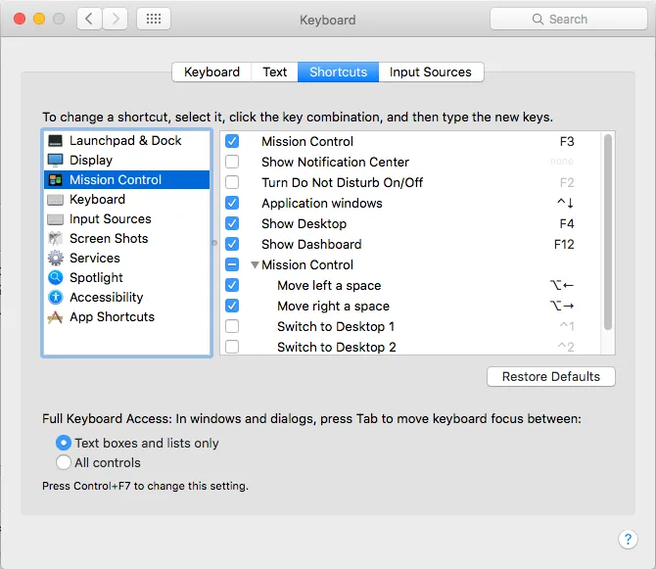Select Display in the category list
The width and height of the screenshot is (656, 569).
click(126, 160)
